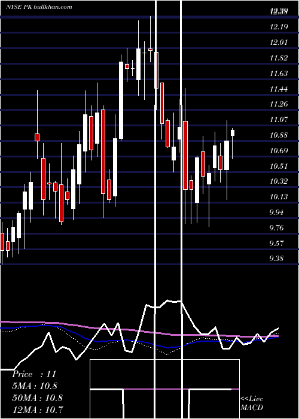Click the '12MA : 10.7' legend entry
Viewport: 299px width, 419px height.
point(38,409)
